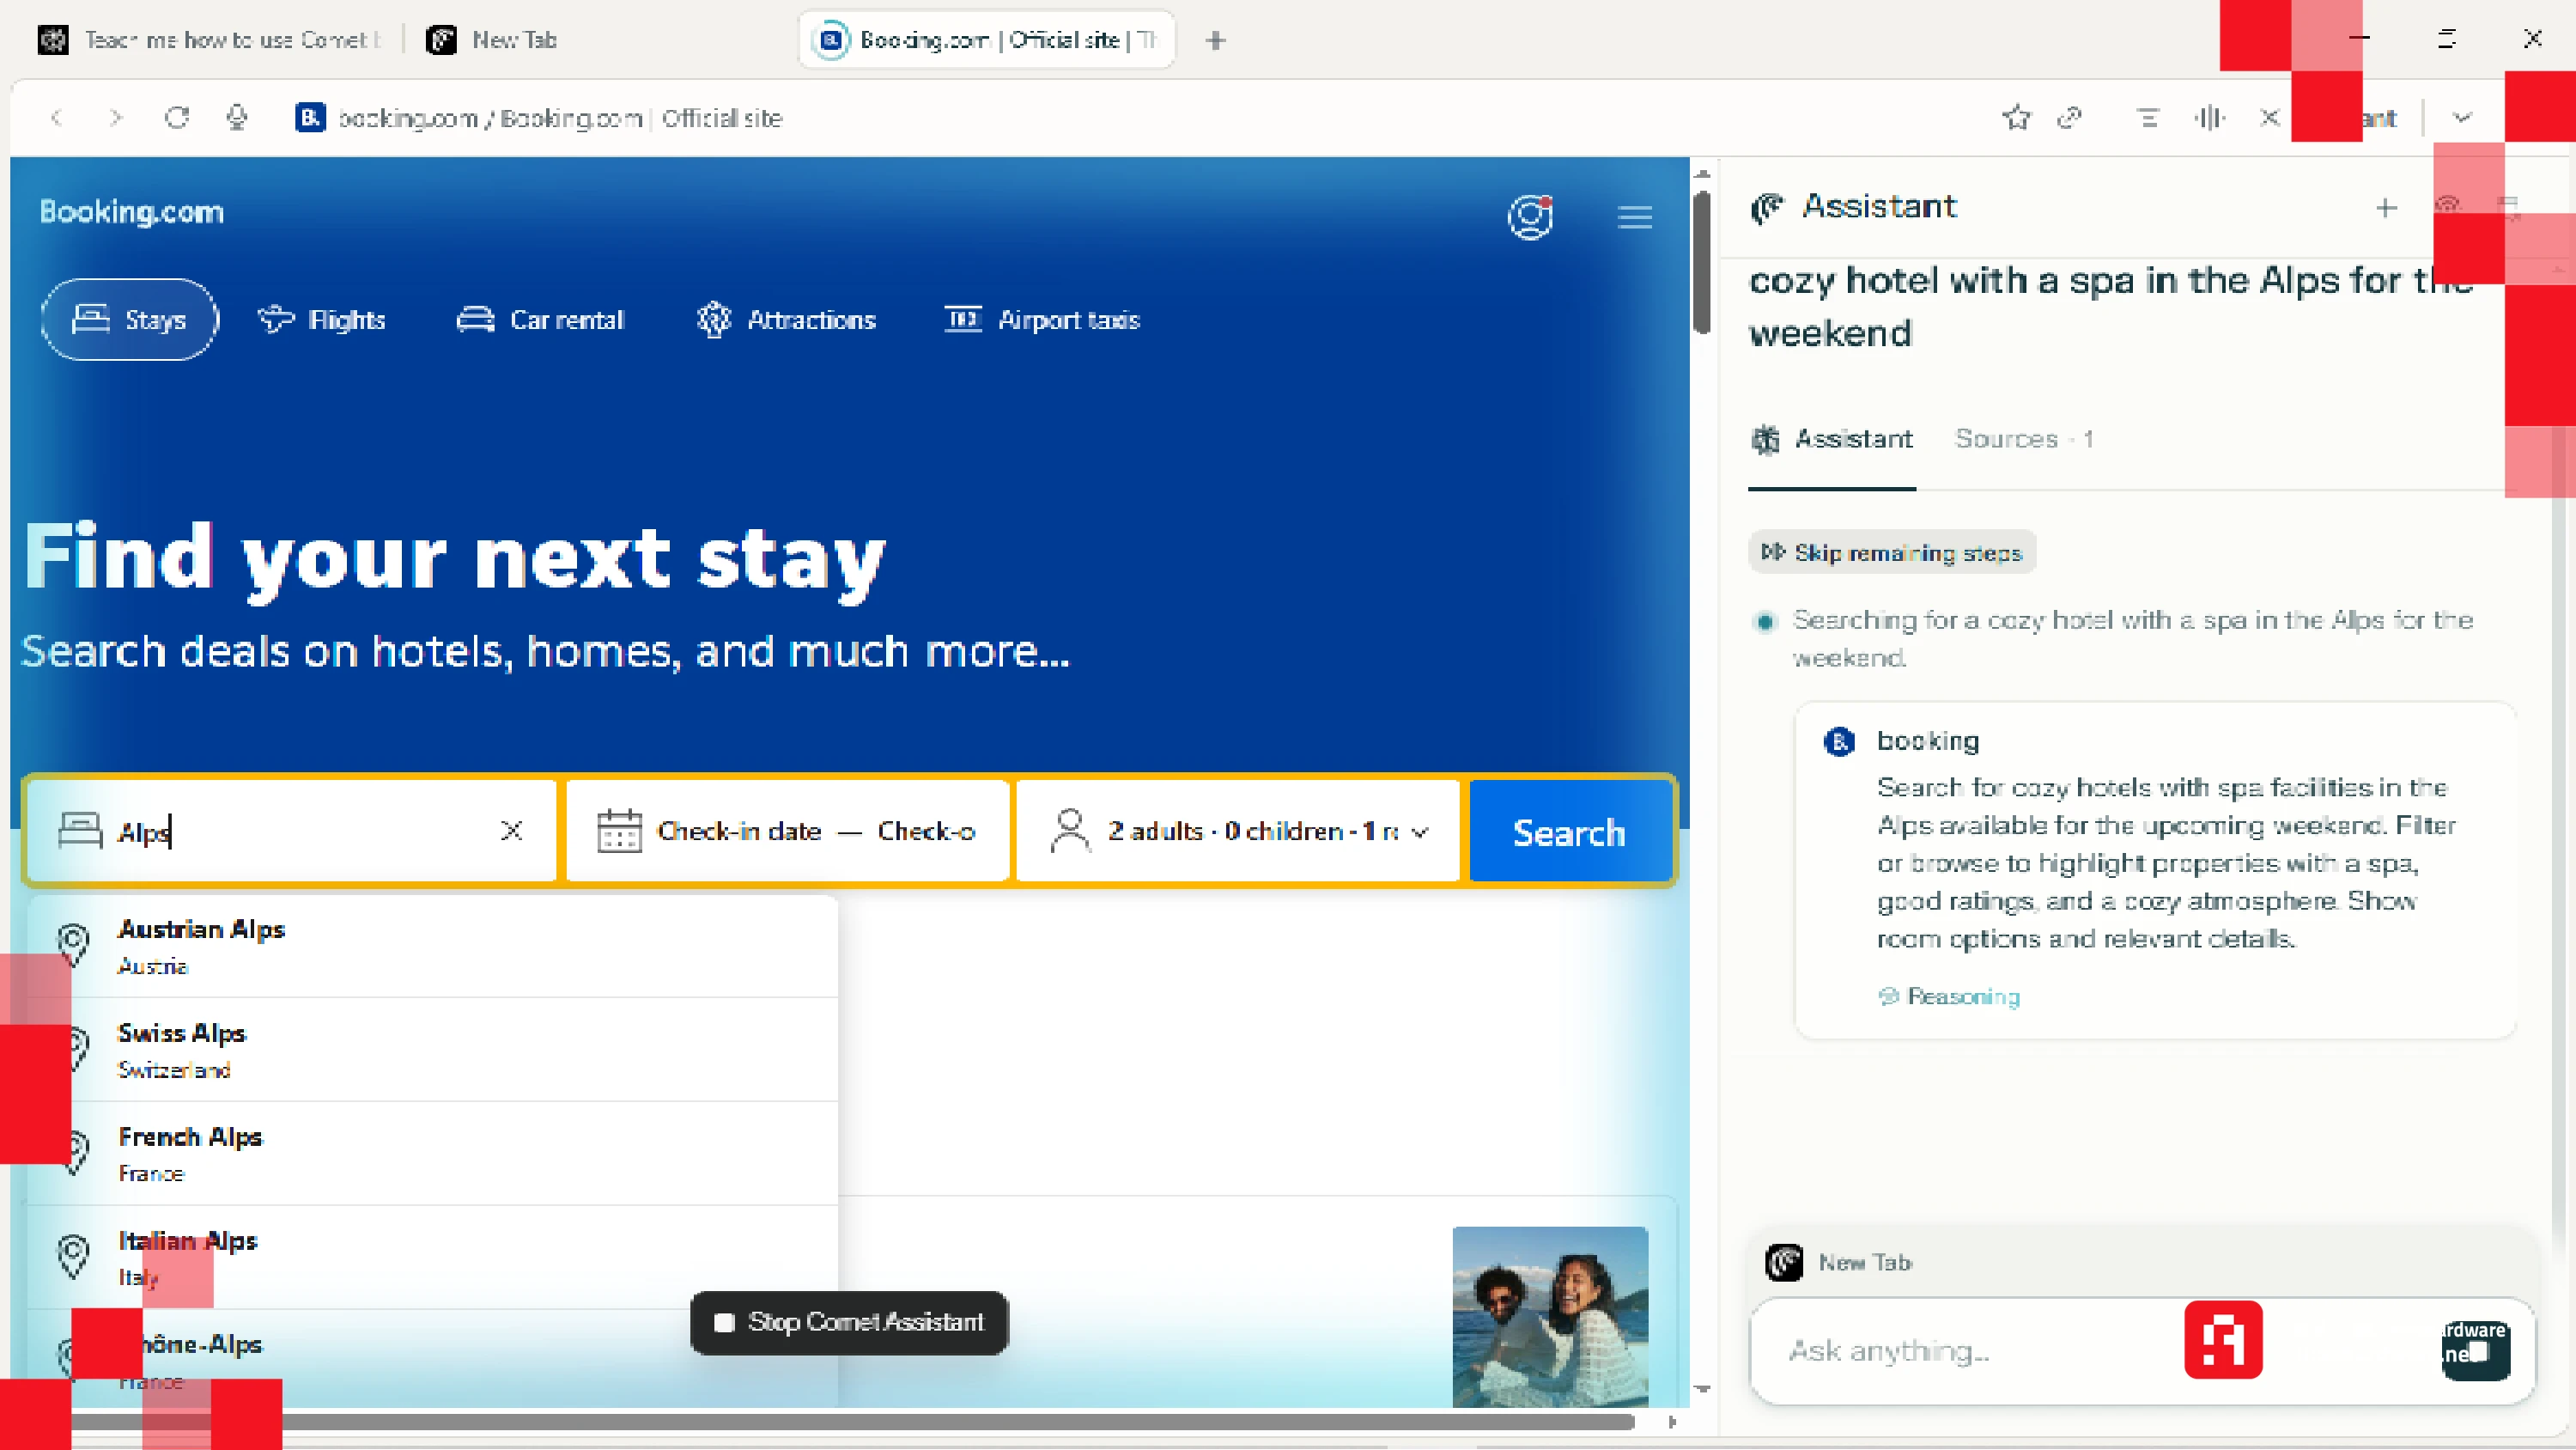Open the Booking.com hamburger menu
This screenshot has height=1450, width=2576.
pyautogui.click(x=1635, y=217)
